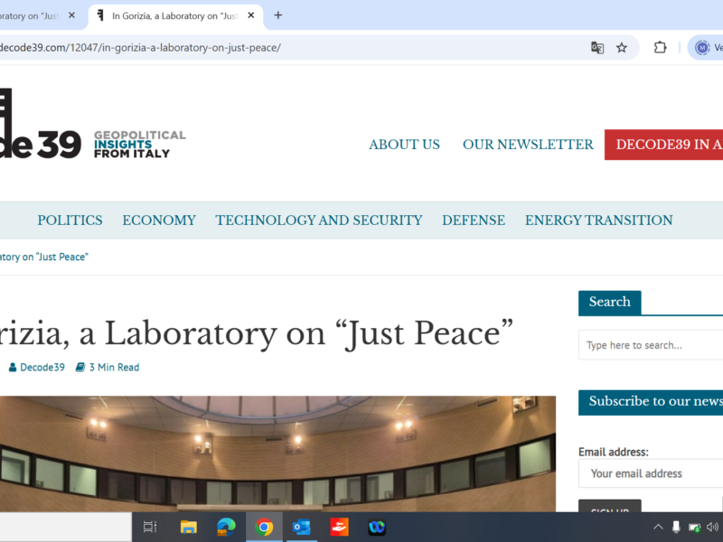
Task: Open the Extensions puzzle icon
Action: tap(661, 48)
